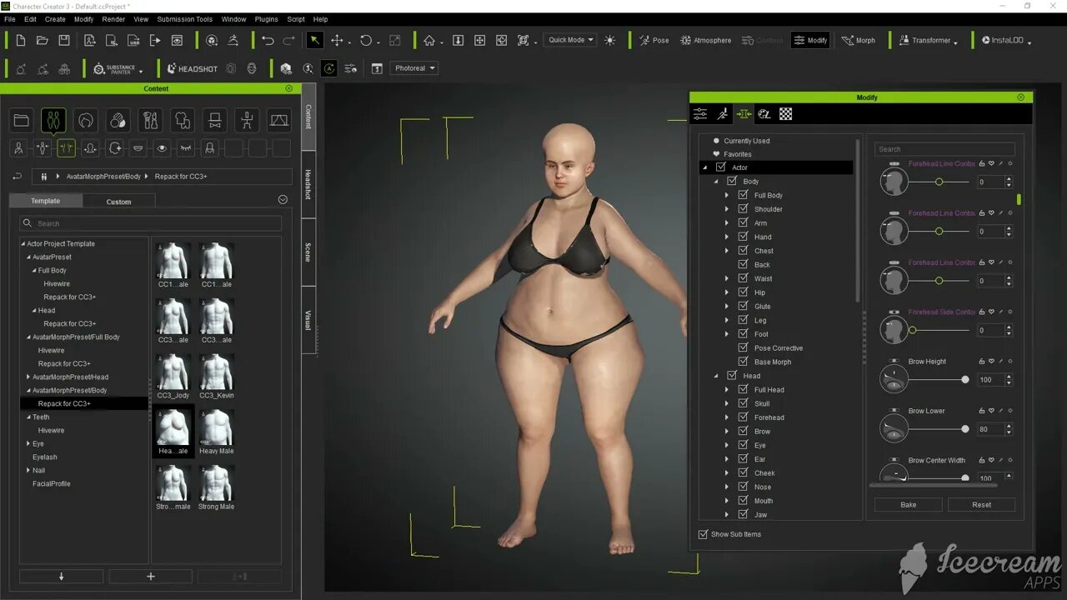Click the Pose toolbar button
Screen dimensions: 1067x600
pos(654,40)
